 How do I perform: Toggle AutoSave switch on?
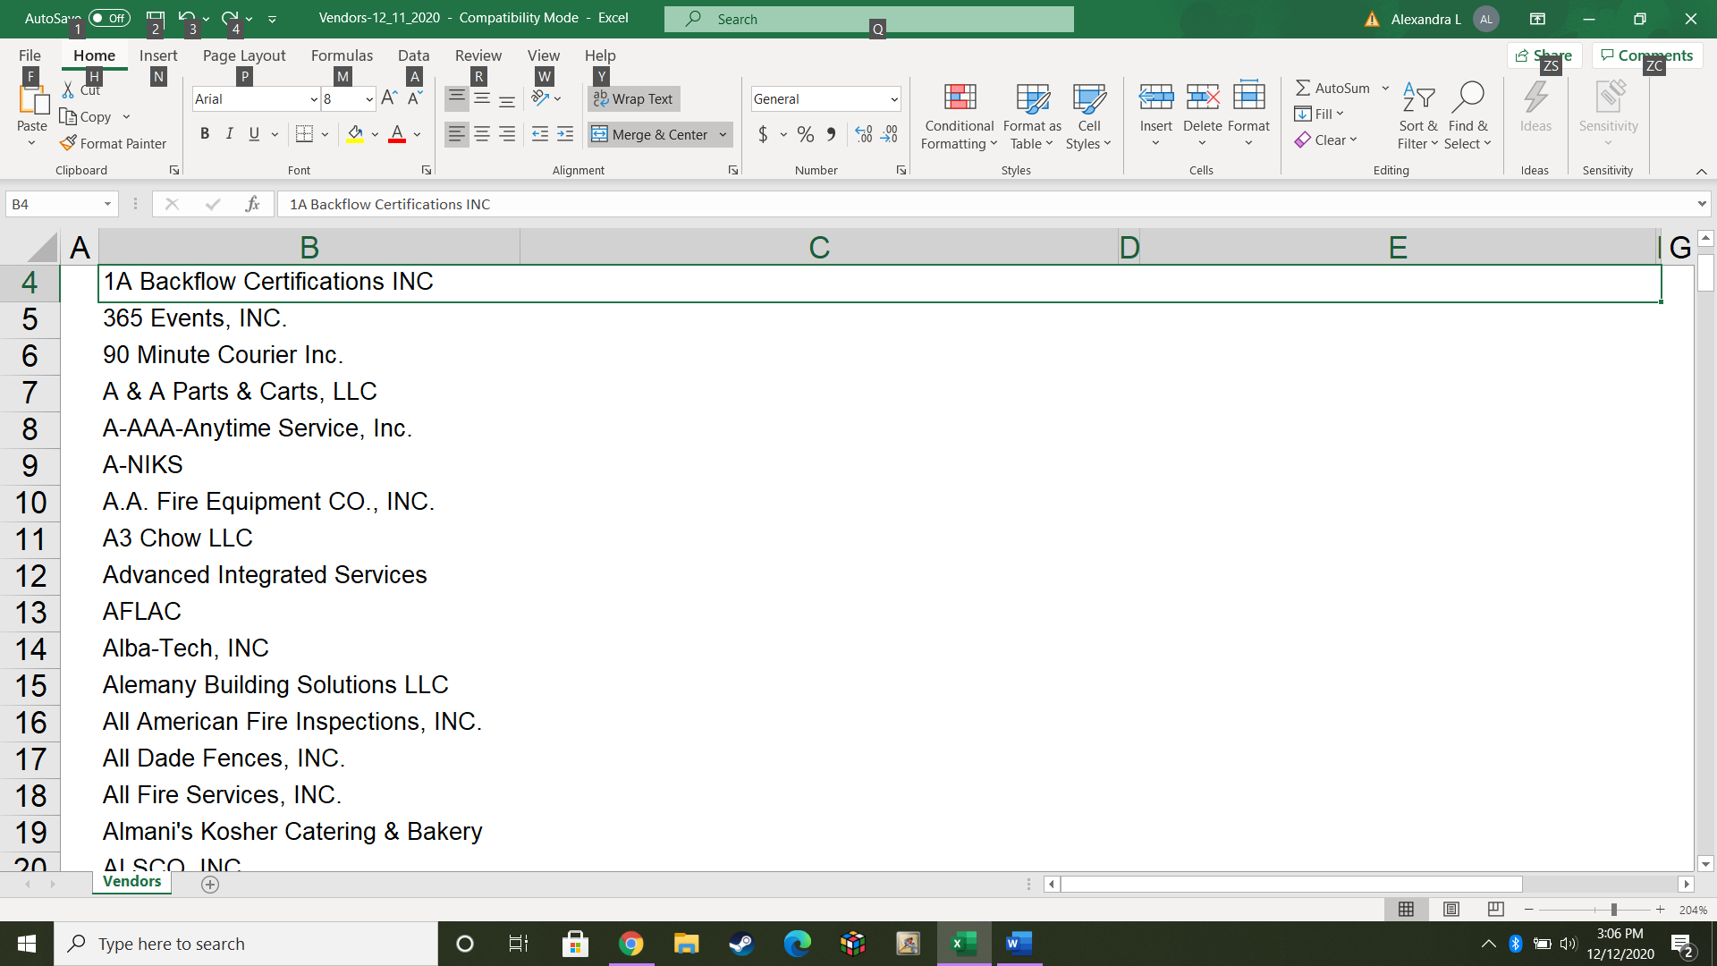coord(109,18)
